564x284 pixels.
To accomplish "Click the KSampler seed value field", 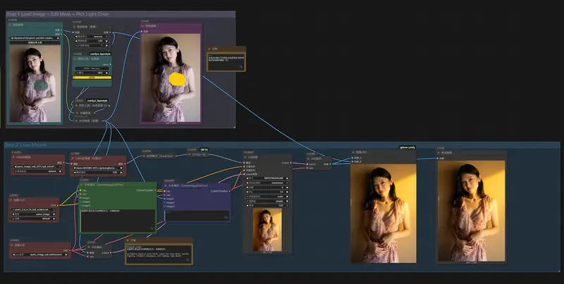I will click(268, 178).
